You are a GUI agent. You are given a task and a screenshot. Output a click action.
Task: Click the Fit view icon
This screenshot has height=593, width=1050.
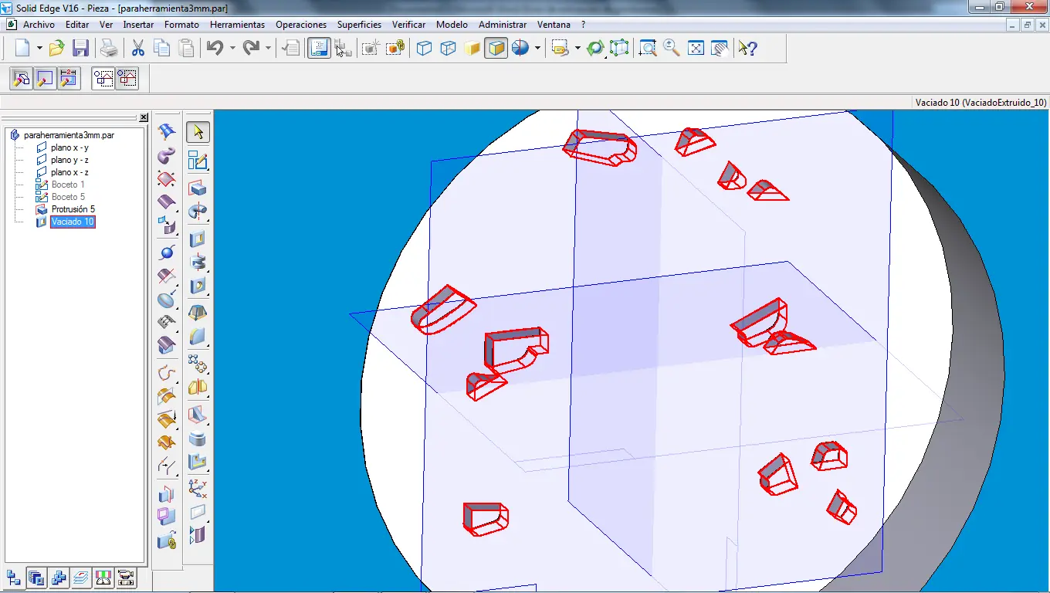point(696,49)
